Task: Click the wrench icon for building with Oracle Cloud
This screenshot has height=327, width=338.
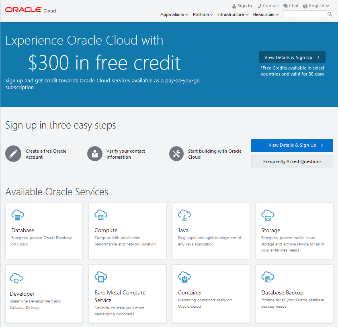Action: 176,153
